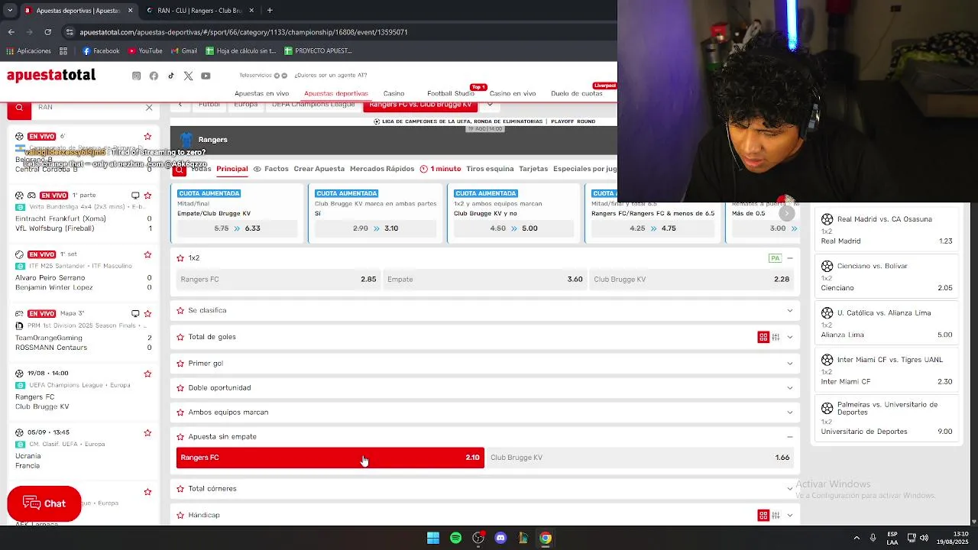Click filter sliders icon in Total de goles
Viewport: 978px width, 550px height.
[x=776, y=337]
